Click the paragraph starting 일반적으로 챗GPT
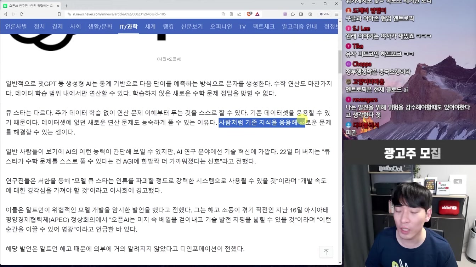Screen dimensions: 476x267 [x=169, y=88]
